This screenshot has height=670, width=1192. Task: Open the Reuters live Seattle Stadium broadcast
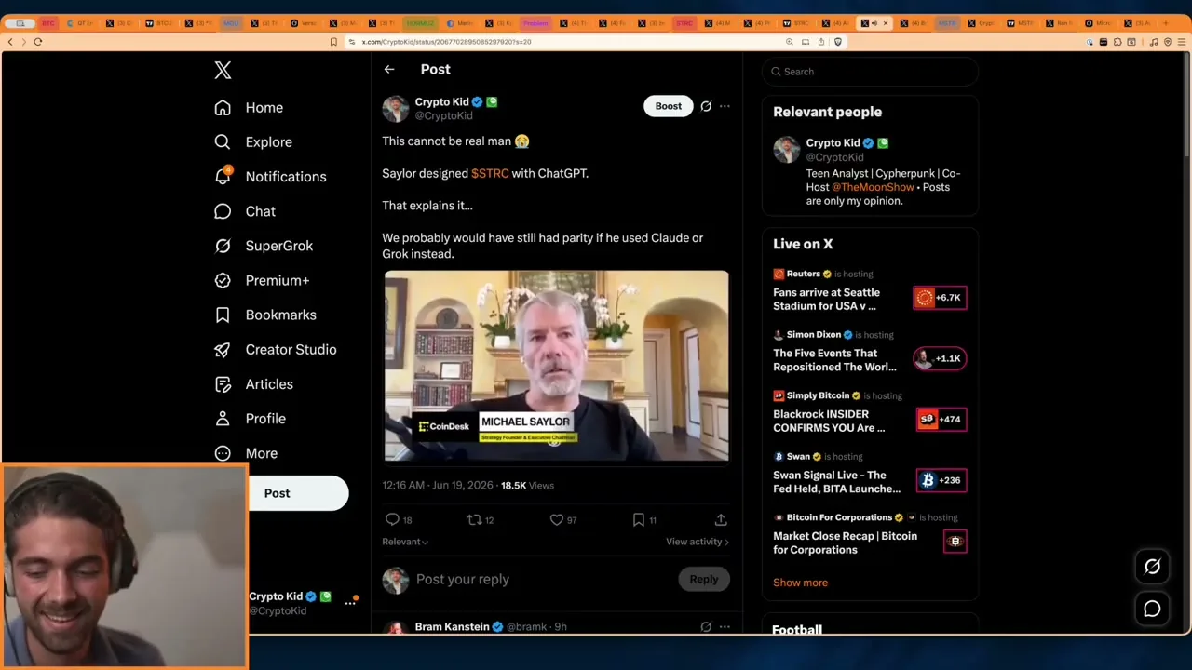pos(870,290)
